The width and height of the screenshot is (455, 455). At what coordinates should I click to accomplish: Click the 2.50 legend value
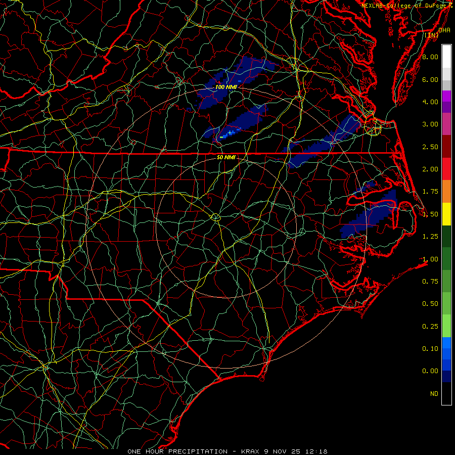point(430,147)
